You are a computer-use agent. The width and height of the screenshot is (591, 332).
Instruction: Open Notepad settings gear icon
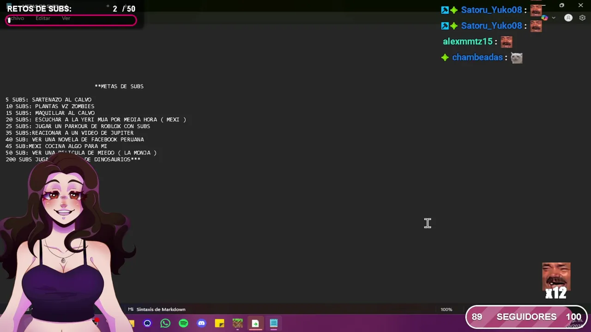[582, 18]
